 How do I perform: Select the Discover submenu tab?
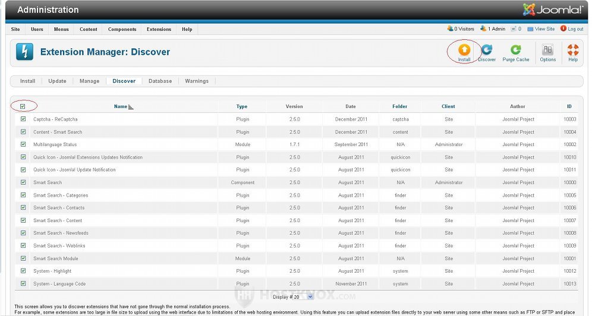coord(124,81)
